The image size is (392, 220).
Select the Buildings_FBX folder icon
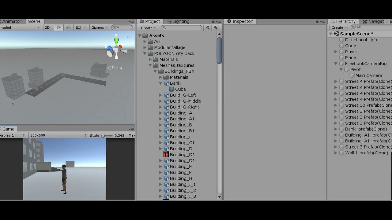[161, 71]
